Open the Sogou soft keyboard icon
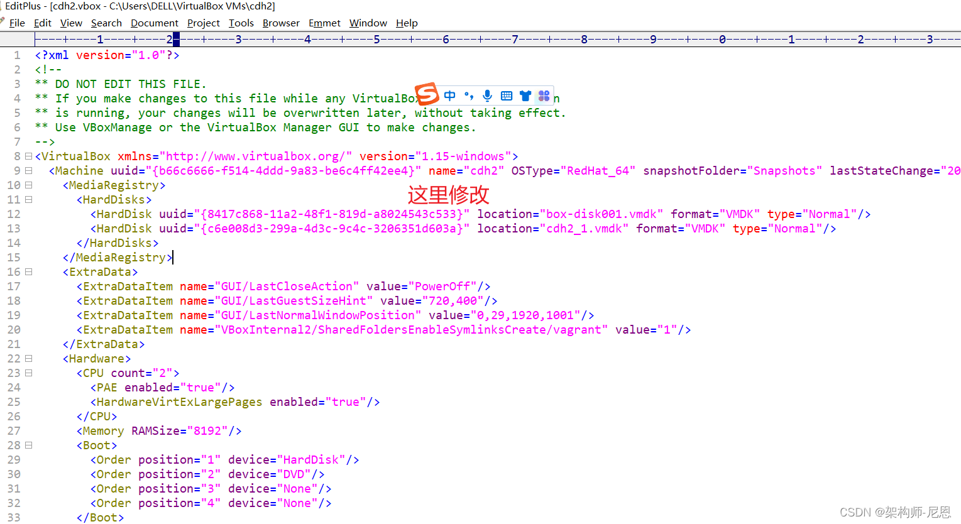Image resolution: width=961 pixels, height=524 pixels. (x=507, y=96)
